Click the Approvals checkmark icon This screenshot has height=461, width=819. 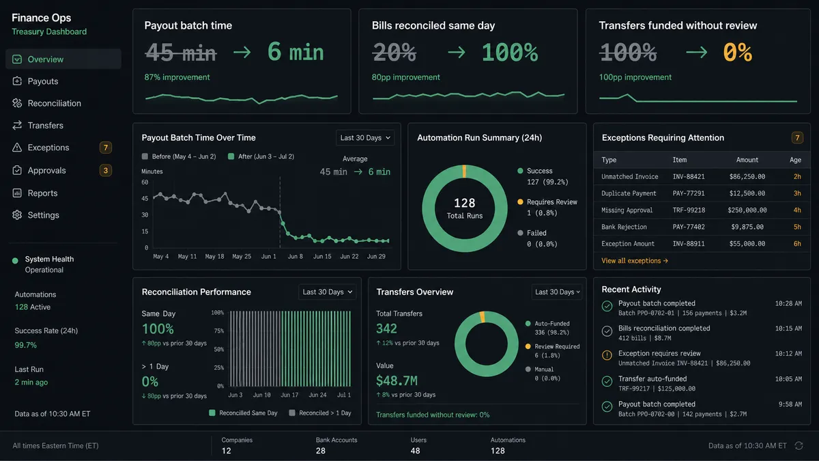pyautogui.click(x=17, y=170)
